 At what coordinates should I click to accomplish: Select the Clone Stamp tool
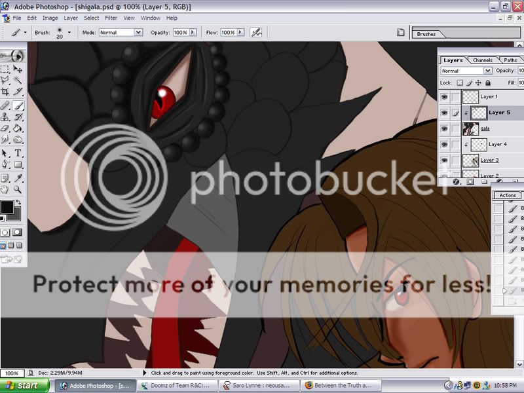[x=5, y=117]
